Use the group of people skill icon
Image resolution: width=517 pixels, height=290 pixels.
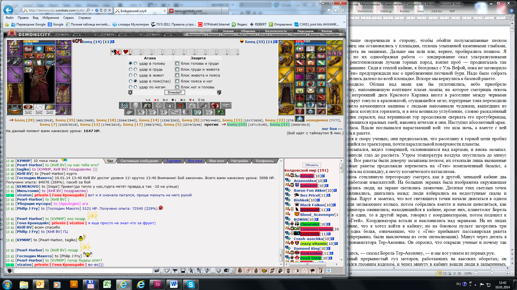pyautogui.click(x=186, y=112)
